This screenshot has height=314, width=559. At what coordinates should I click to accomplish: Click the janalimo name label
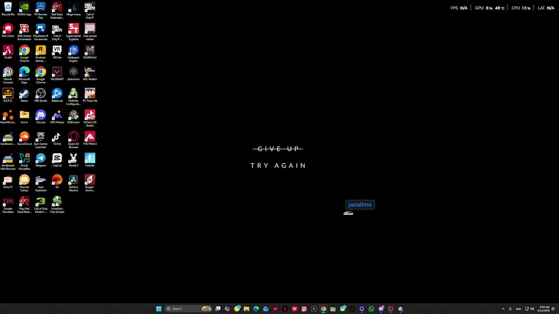pos(360,205)
